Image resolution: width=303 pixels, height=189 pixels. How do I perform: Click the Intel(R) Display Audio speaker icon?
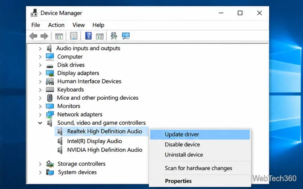tap(60, 141)
